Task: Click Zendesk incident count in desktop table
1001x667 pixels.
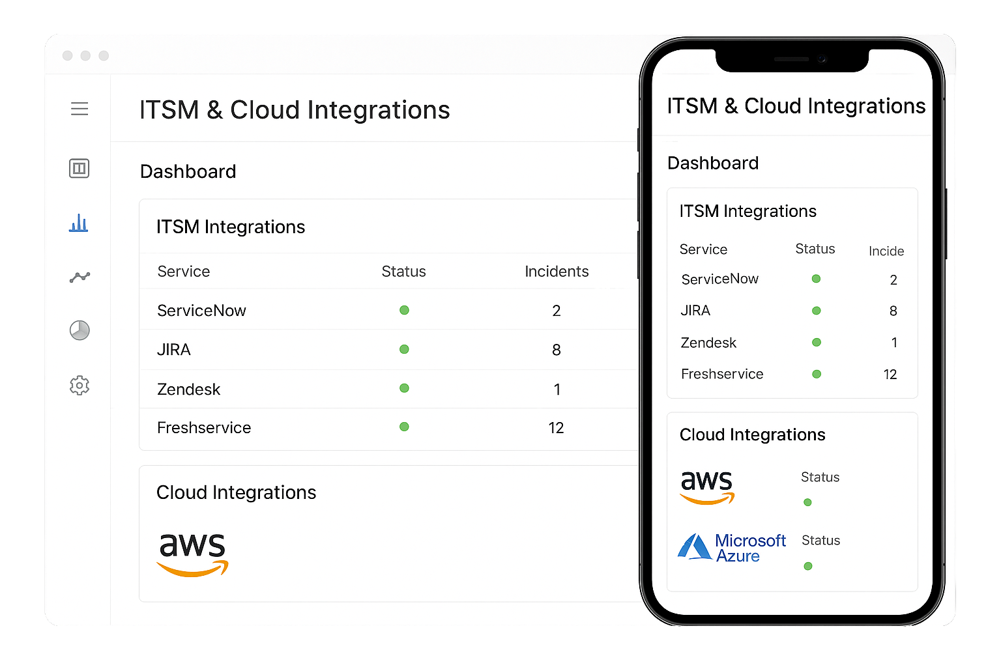Action: click(557, 390)
